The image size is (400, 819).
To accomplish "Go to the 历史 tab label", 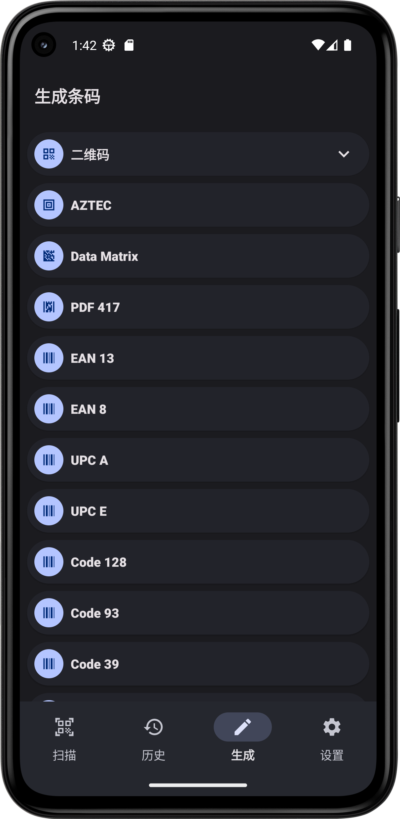I will click(154, 755).
